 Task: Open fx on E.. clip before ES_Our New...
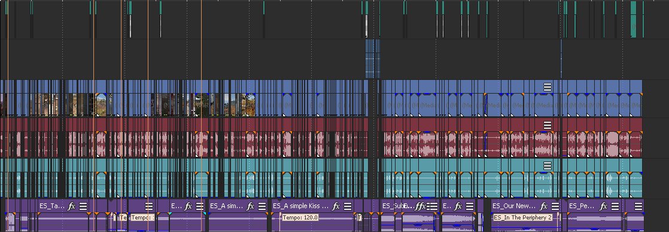click(x=458, y=206)
